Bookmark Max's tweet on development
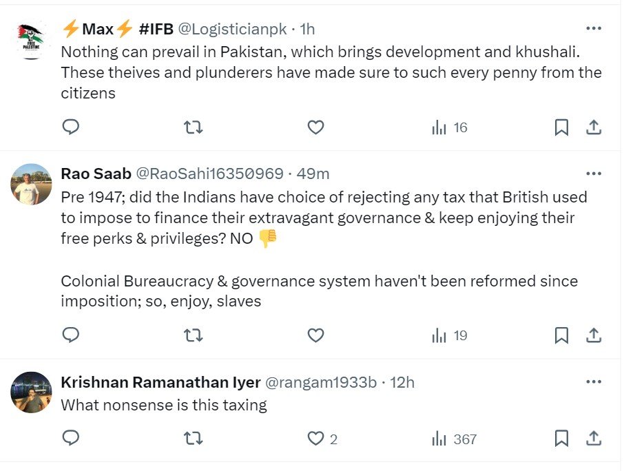Screen dimensions: 635x471 tap(561, 127)
